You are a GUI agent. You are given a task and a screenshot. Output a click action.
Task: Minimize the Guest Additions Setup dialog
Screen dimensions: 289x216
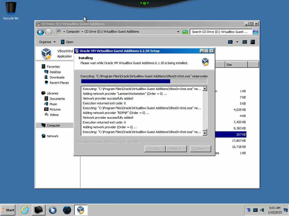(202, 51)
